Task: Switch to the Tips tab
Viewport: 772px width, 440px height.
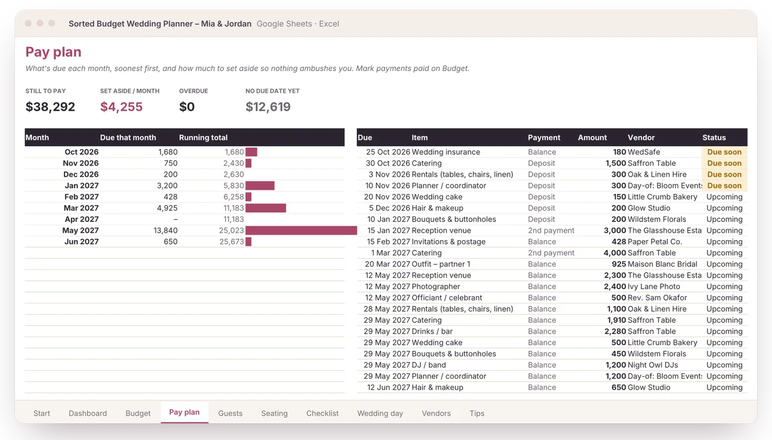Action: pyautogui.click(x=477, y=413)
